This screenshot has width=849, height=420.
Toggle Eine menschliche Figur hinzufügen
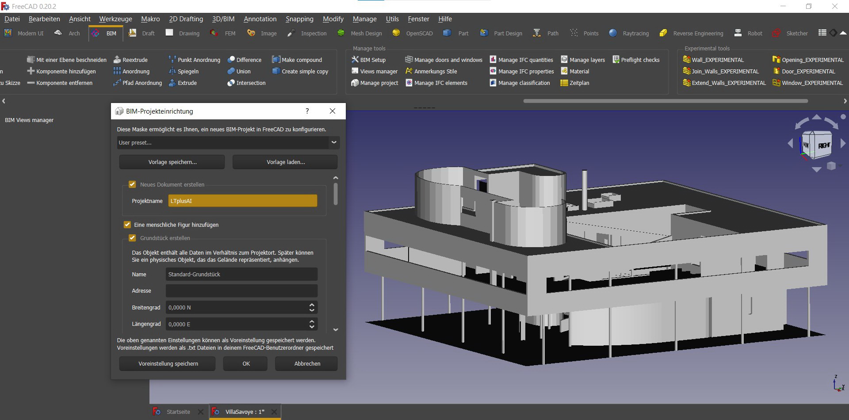[127, 225]
